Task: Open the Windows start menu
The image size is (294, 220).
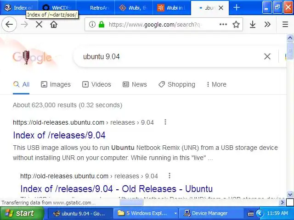Action: (x=22, y=214)
